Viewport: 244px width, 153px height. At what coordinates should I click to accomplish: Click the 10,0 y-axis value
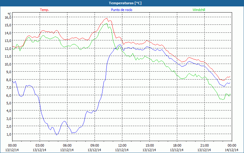(x=8, y=64)
